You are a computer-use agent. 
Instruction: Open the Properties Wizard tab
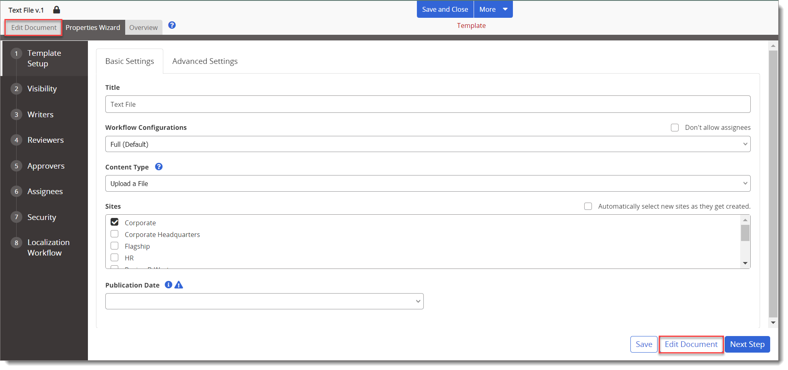pyautogui.click(x=93, y=27)
